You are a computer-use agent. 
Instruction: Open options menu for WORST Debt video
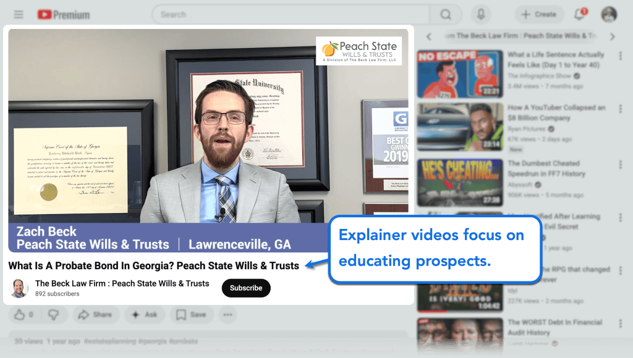pyautogui.click(x=621, y=323)
